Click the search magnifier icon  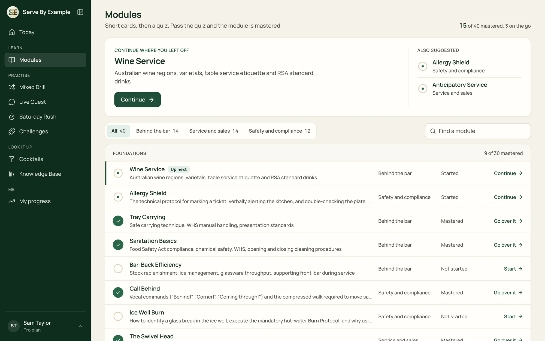click(x=433, y=131)
